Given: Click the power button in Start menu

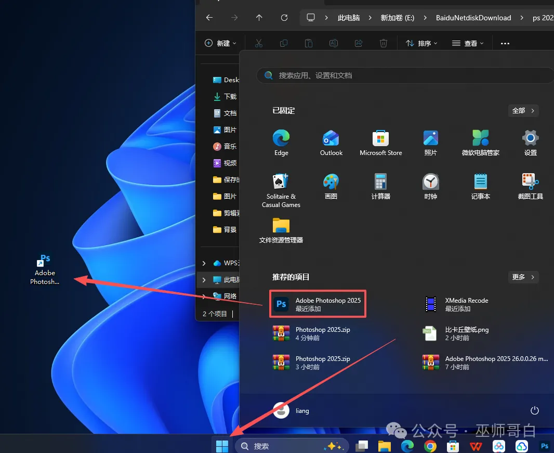Looking at the screenshot, I should [535, 410].
